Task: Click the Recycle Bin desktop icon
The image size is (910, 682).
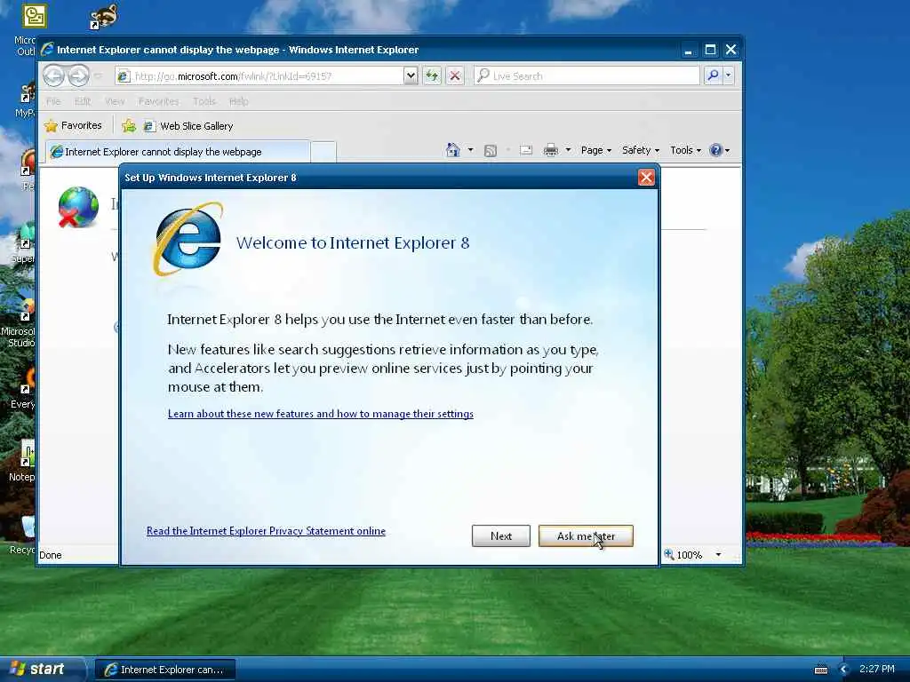Action: coord(28,527)
